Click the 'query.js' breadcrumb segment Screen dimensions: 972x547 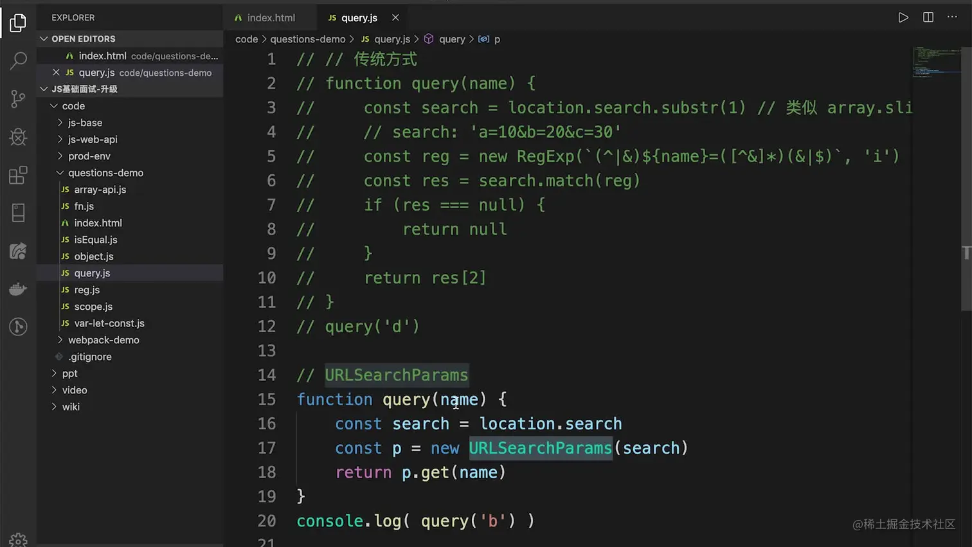(385, 39)
